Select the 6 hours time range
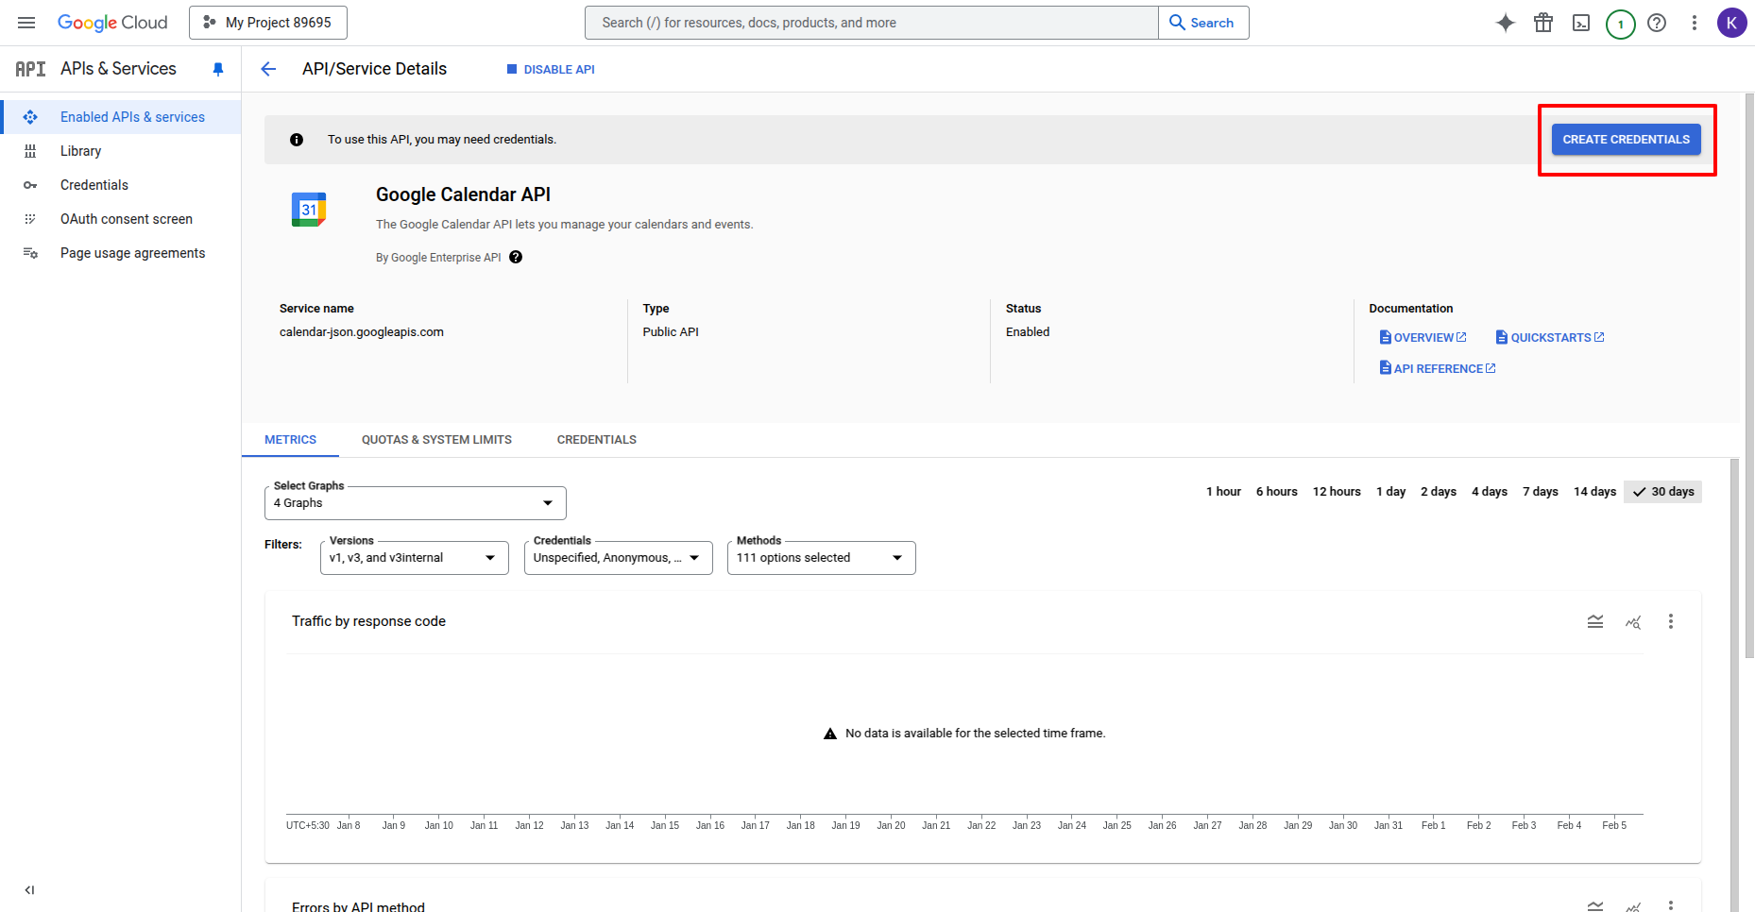1755x912 pixels. 1277,492
